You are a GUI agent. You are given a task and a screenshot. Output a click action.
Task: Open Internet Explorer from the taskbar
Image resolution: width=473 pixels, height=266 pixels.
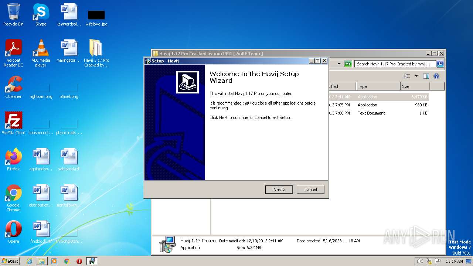pyautogui.click(x=29, y=261)
